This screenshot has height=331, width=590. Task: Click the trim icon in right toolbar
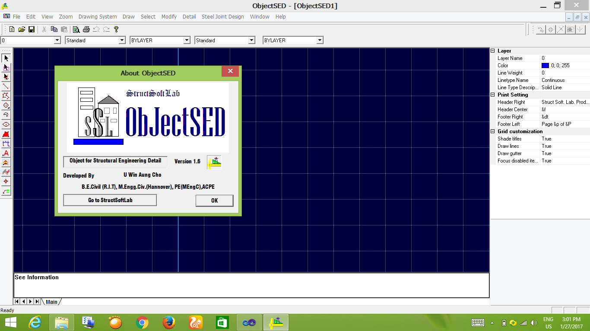click(x=561, y=29)
